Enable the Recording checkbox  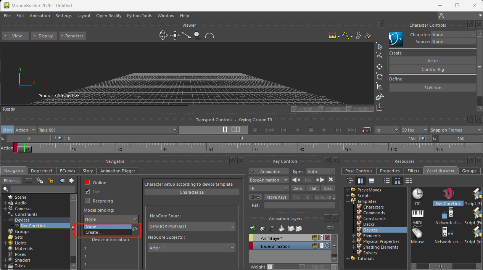(87, 201)
